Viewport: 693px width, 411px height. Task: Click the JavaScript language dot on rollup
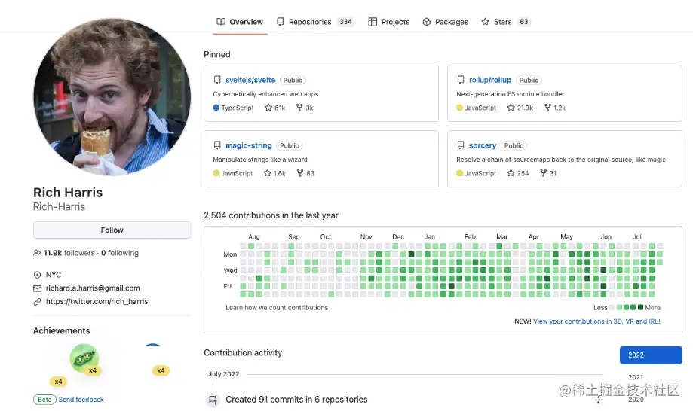[x=460, y=107]
